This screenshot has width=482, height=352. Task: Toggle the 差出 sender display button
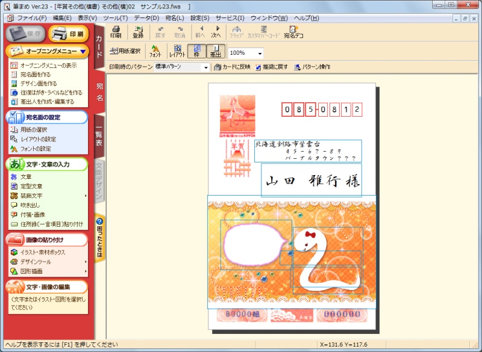click(x=216, y=51)
